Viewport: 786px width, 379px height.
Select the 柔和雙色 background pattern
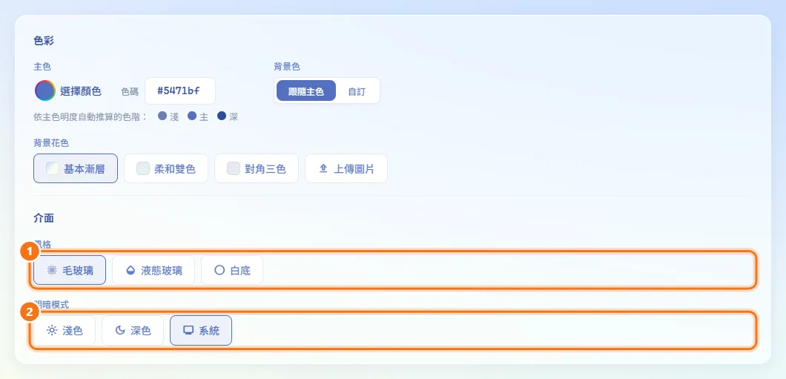166,168
